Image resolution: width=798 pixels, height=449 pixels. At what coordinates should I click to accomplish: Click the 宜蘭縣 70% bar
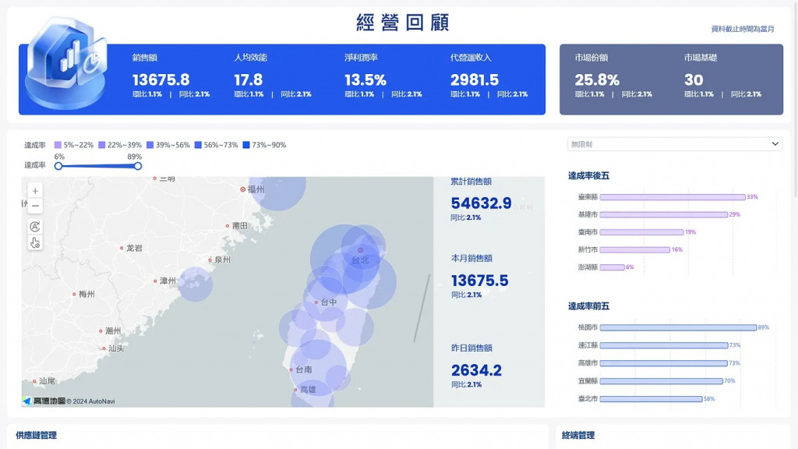[x=661, y=381]
